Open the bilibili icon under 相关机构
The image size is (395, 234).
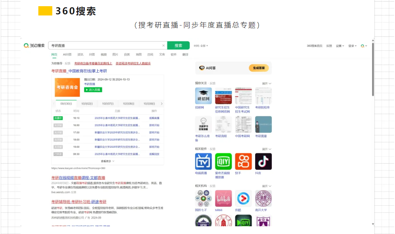(223, 198)
